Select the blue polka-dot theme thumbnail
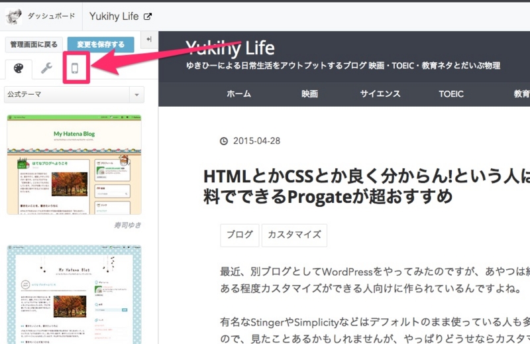Screen dimensions: 530x344 [74, 294]
